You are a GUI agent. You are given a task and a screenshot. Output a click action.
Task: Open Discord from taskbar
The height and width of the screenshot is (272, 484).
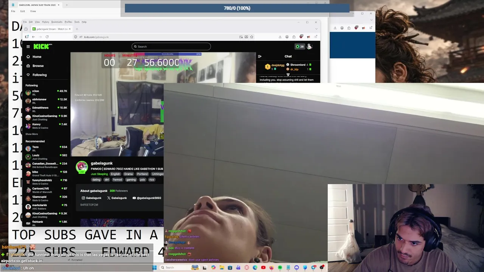(x=296, y=267)
